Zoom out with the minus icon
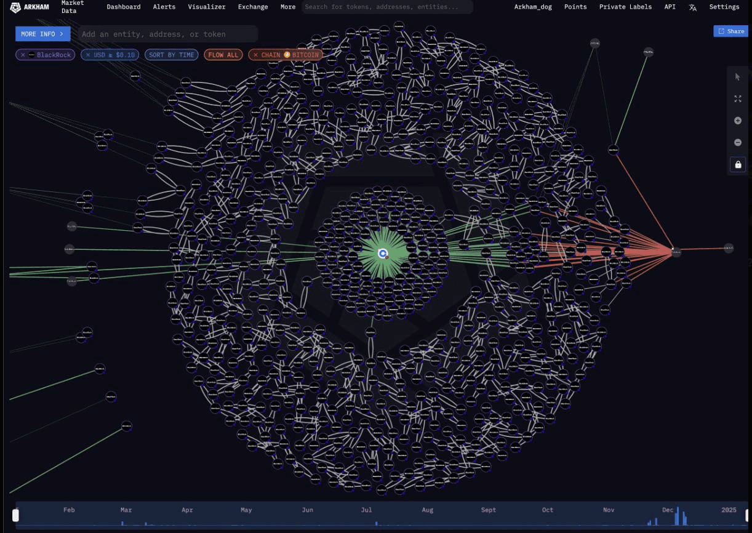752x533 pixels. [x=738, y=142]
